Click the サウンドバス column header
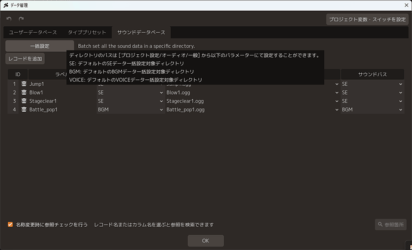The image size is (412, 250). [x=373, y=74]
